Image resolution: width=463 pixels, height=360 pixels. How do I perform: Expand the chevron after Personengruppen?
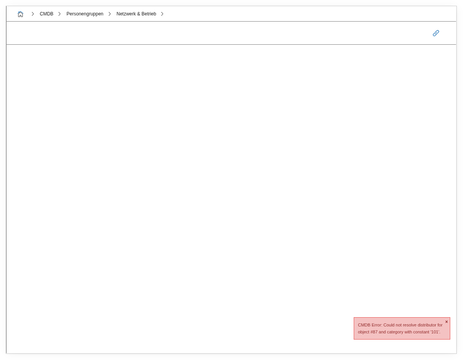pyautogui.click(x=110, y=14)
